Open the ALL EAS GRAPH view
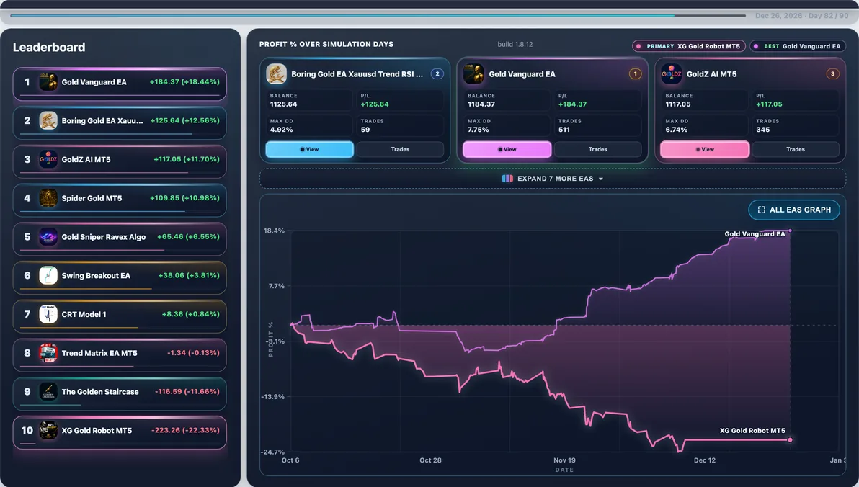 point(794,210)
